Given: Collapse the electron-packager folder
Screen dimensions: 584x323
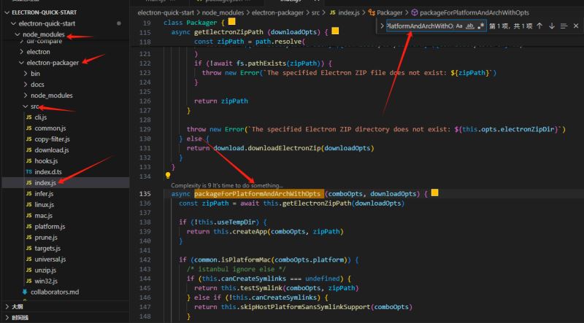Looking at the screenshot, I should coord(22,63).
